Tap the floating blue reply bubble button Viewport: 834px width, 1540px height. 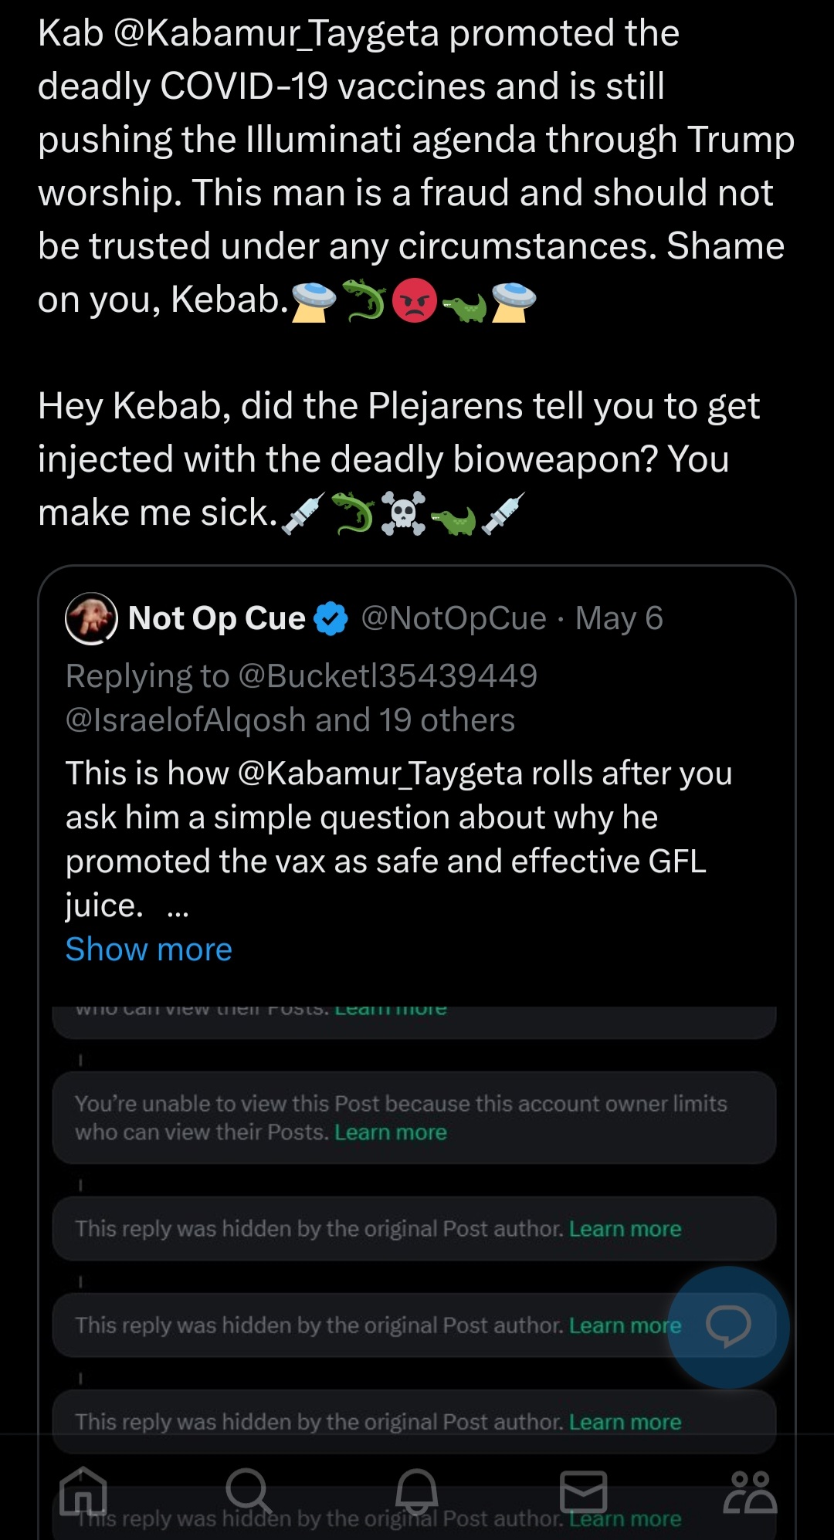point(728,1327)
